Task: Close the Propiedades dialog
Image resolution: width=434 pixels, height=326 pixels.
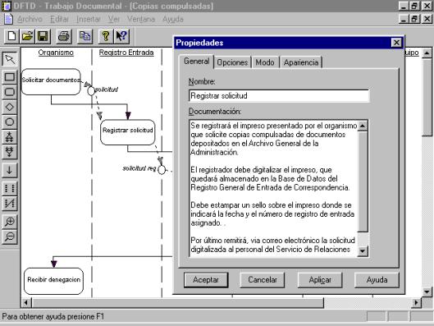Action: pos(396,43)
